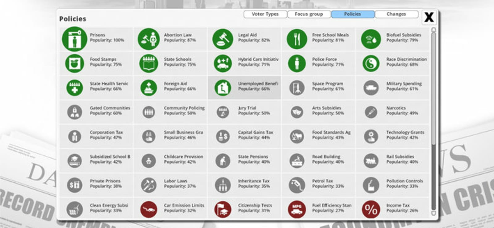Viewport: 494px width, 228px height.
Task: Click the Income Tax percent icon
Action: pyautogui.click(x=371, y=210)
